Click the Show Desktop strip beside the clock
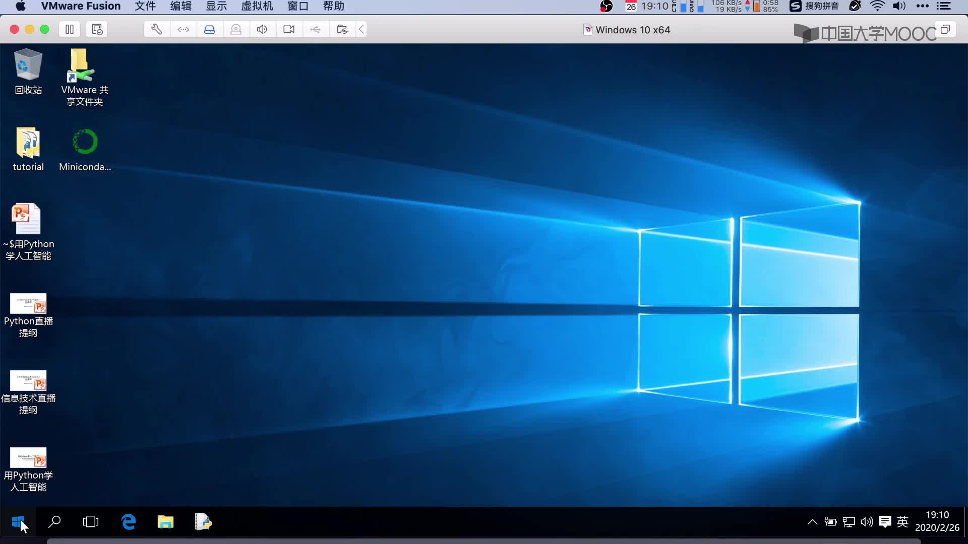This screenshot has height=544, width=968. tap(965, 522)
